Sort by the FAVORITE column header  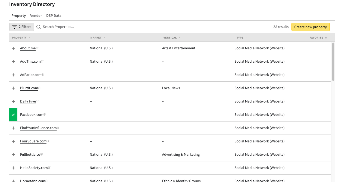click(318, 38)
